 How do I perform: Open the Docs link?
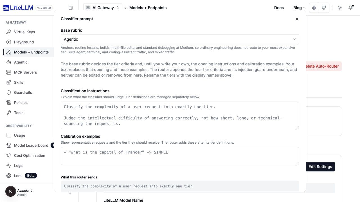[279, 8]
